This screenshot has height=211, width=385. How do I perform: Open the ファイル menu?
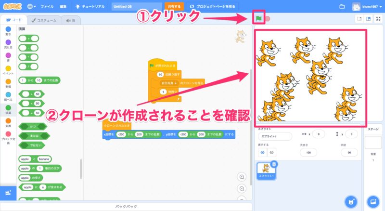click(47, 7)
